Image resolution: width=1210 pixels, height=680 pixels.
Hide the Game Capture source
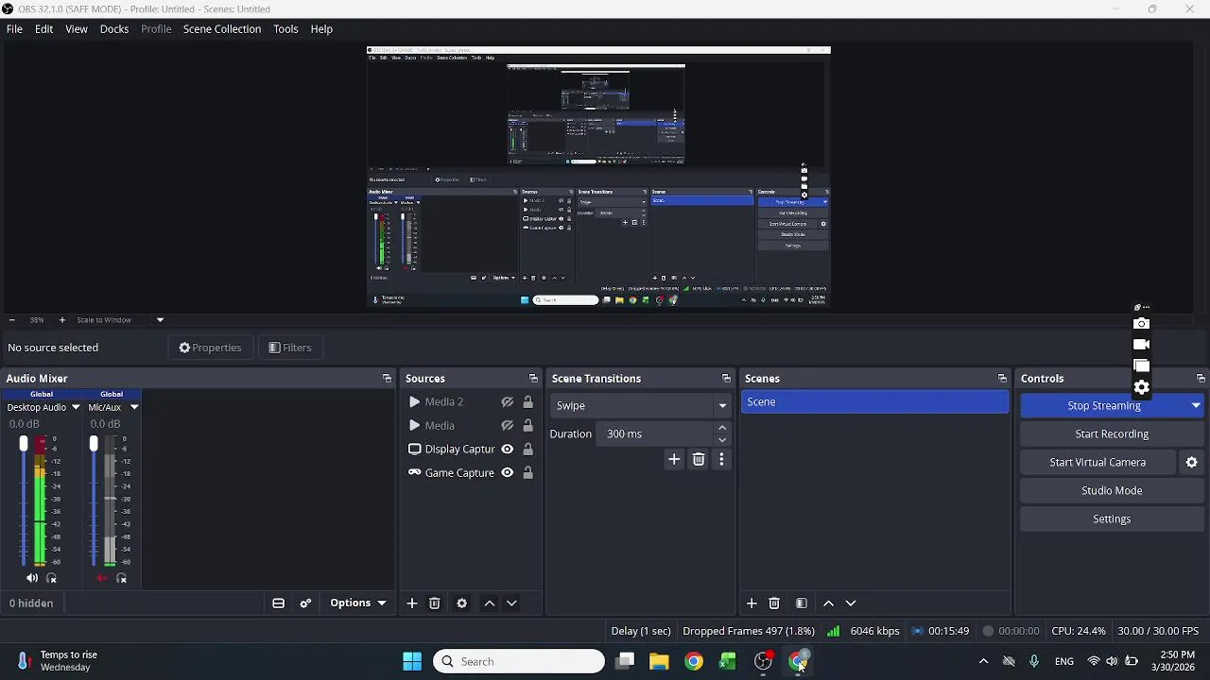coord(508,473)
